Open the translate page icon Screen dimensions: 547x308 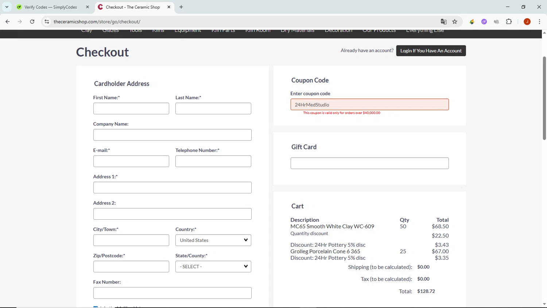coord(444,22)
